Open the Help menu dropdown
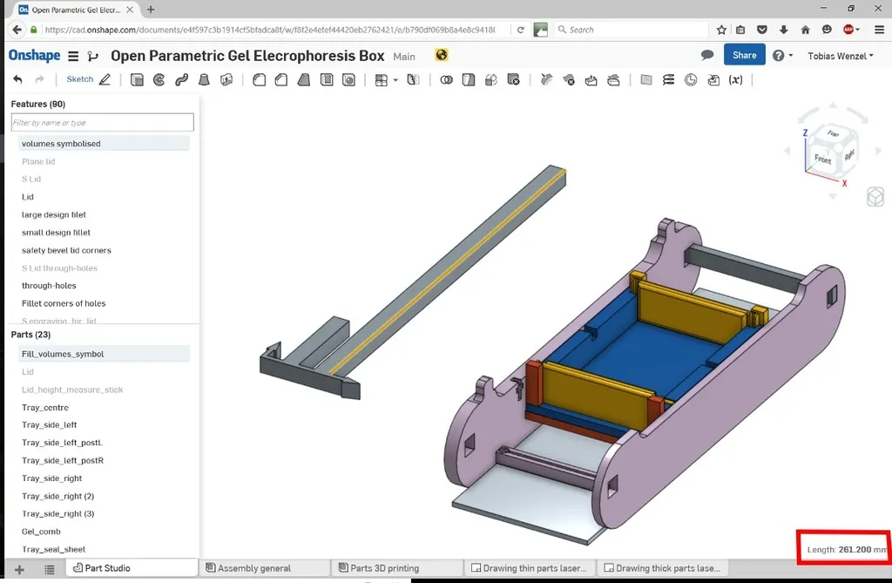 [782, 55]
